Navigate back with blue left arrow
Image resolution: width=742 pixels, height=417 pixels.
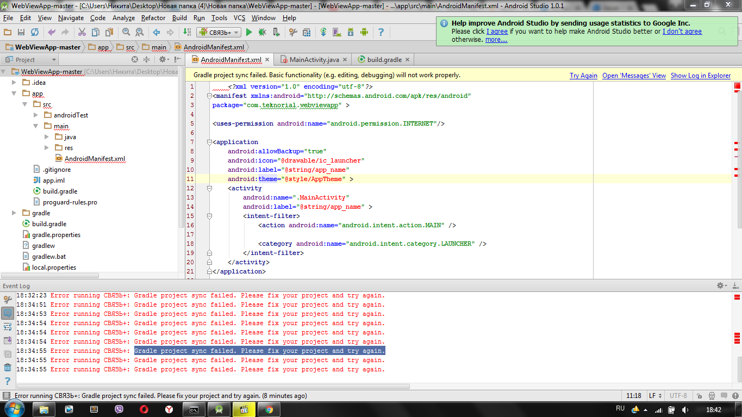[157, 33]
